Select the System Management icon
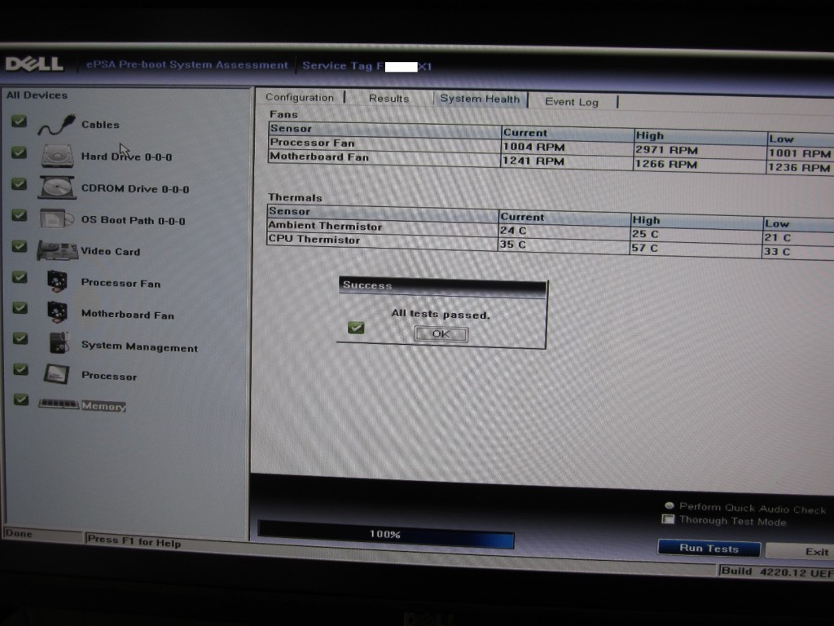The width and height of the screenshot is (834, 626). tap(59, 344)
